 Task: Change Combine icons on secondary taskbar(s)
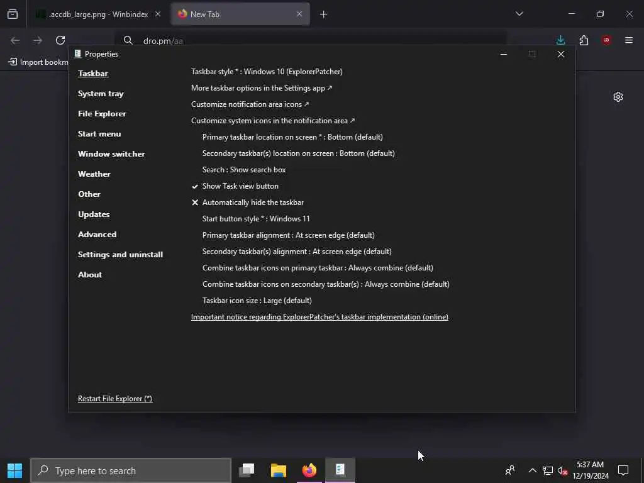point(326,284)
